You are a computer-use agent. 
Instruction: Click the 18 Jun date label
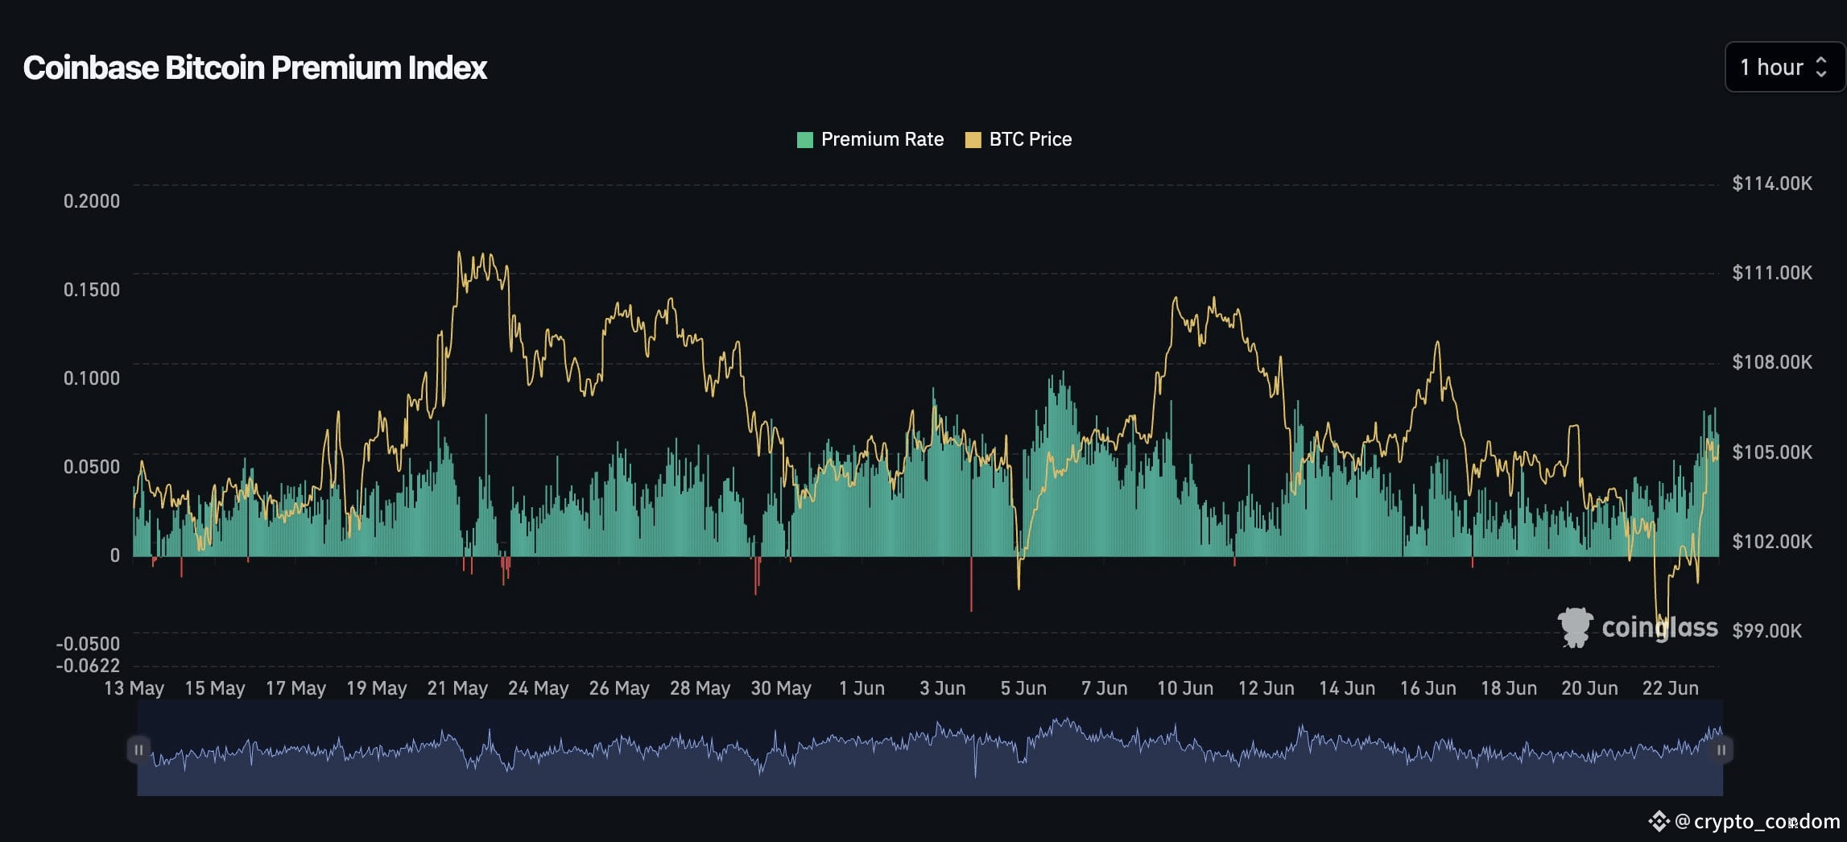coord(1509,688)
